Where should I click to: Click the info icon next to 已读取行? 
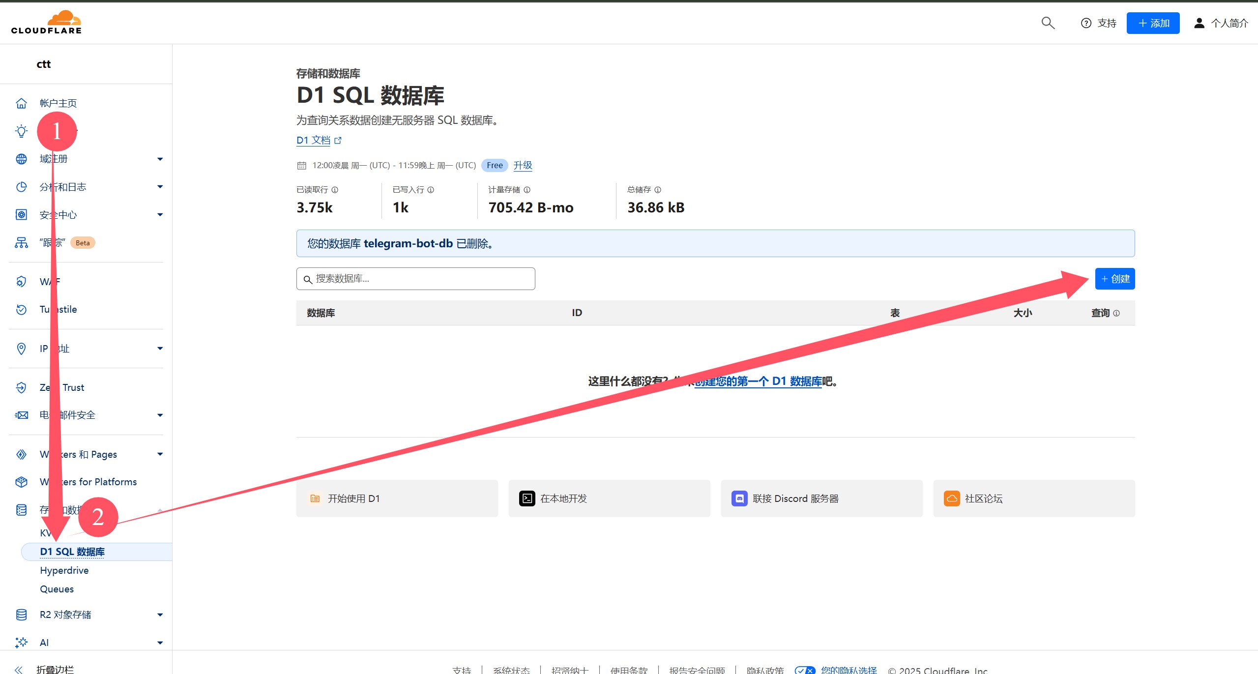click(335, 190)
